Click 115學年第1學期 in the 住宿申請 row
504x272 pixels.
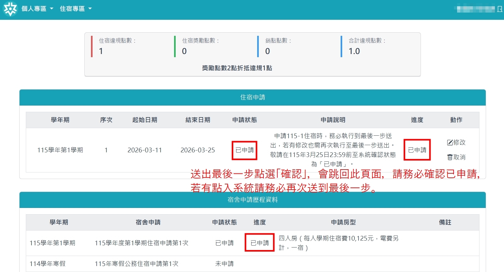[60, 150]
